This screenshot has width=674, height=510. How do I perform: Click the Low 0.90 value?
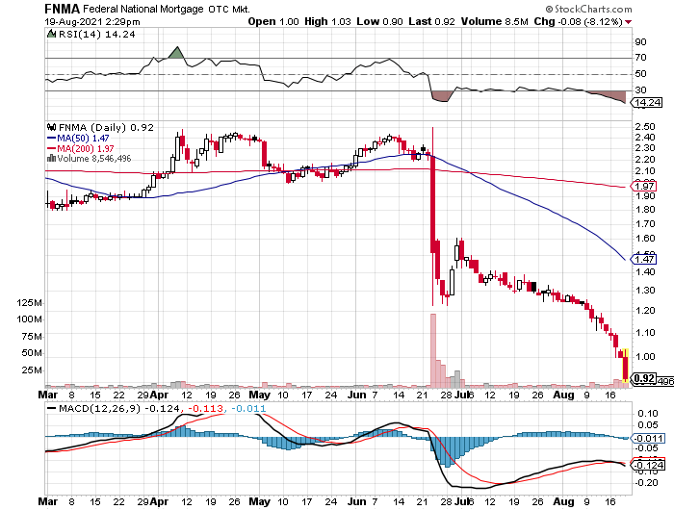coord(379,21)
